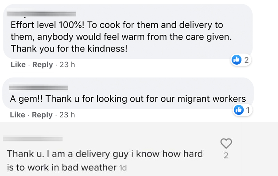Screen dimensions: 278x176
Task: Reply to the "Effort level 100%" comment
Action: coord(42,65)
